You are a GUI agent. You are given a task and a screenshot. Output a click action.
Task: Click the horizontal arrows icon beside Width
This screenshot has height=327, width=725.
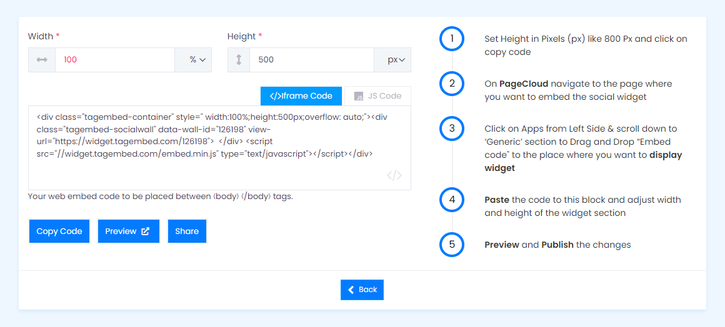[42, 60]
